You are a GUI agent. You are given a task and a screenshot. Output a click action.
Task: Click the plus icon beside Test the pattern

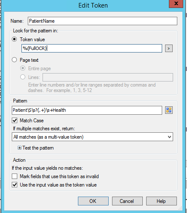point(19,148)
